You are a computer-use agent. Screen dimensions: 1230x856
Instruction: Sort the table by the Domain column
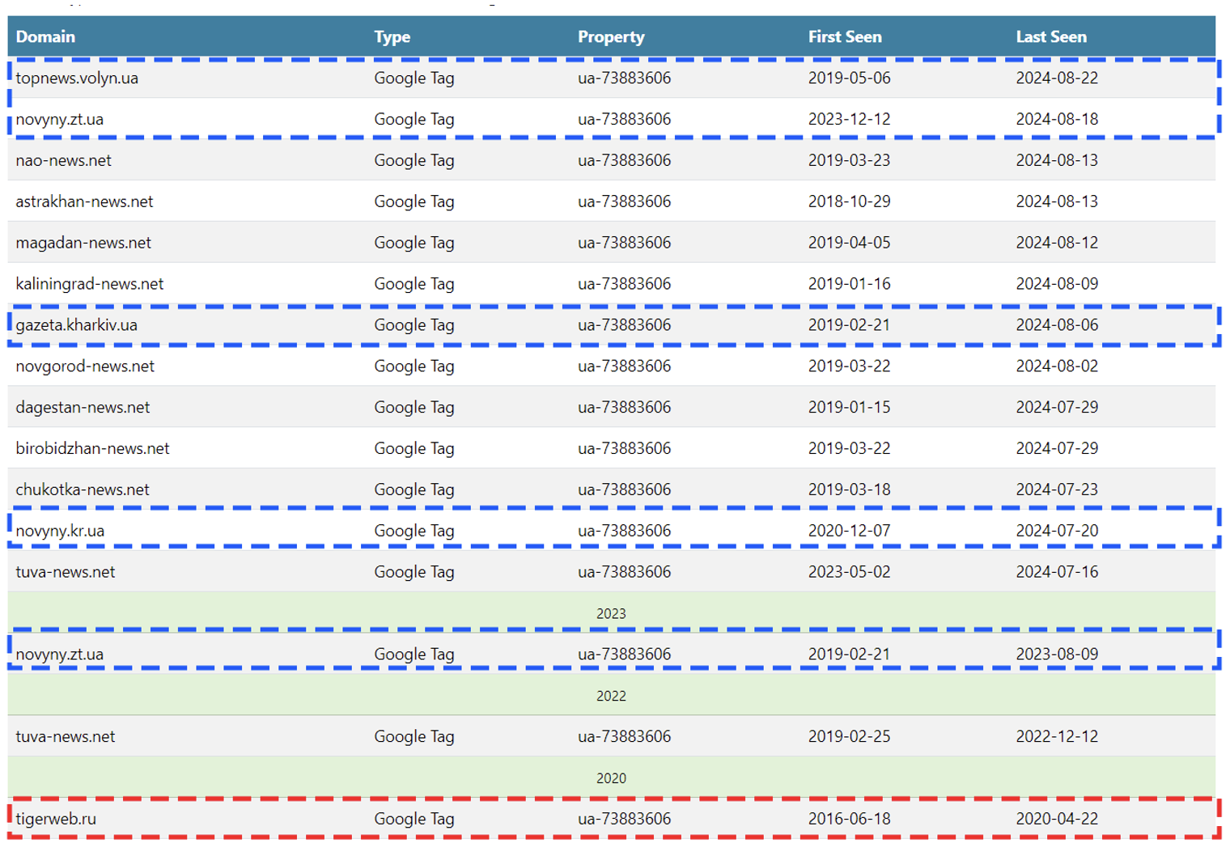(x=45, y=36)
